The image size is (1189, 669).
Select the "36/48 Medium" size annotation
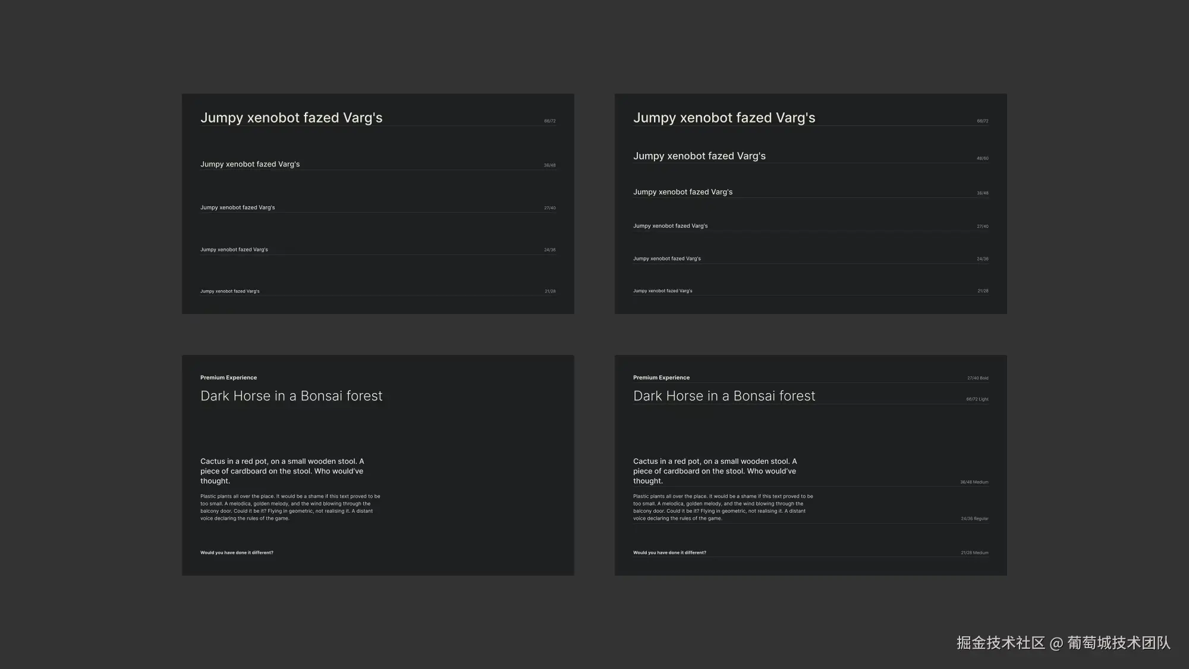(x=974, y=482)
